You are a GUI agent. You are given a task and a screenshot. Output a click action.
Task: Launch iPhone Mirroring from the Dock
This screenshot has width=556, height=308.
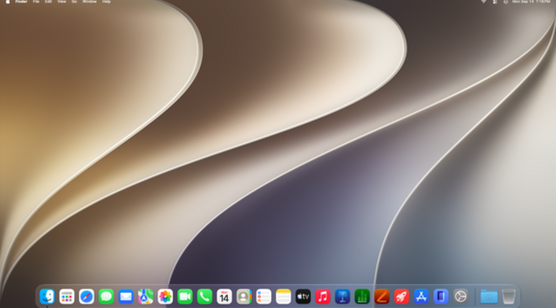(x=441, y=296)
